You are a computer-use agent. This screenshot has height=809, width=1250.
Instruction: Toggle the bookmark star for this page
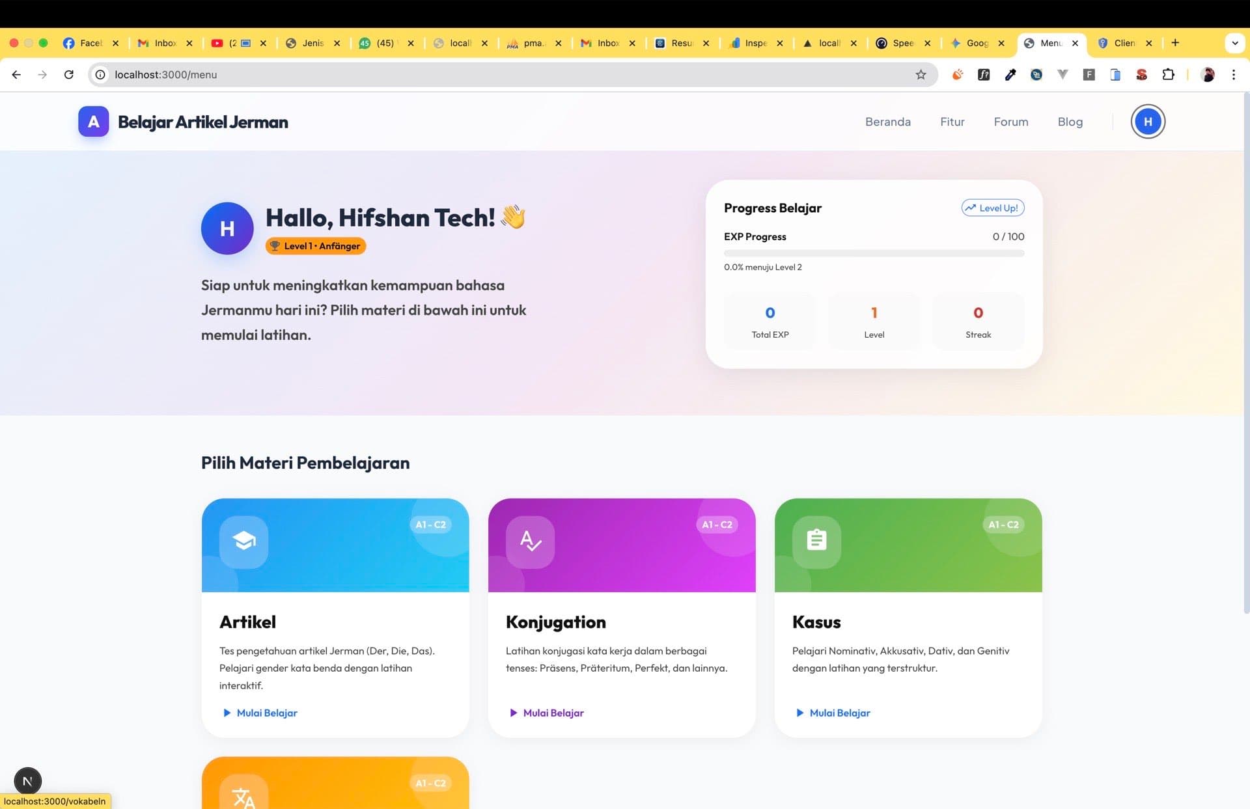tap(921, 74)
